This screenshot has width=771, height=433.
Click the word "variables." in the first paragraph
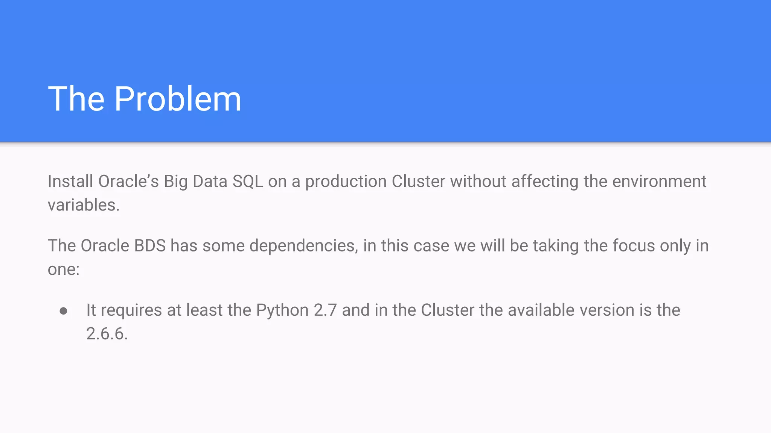coord(84,205)
